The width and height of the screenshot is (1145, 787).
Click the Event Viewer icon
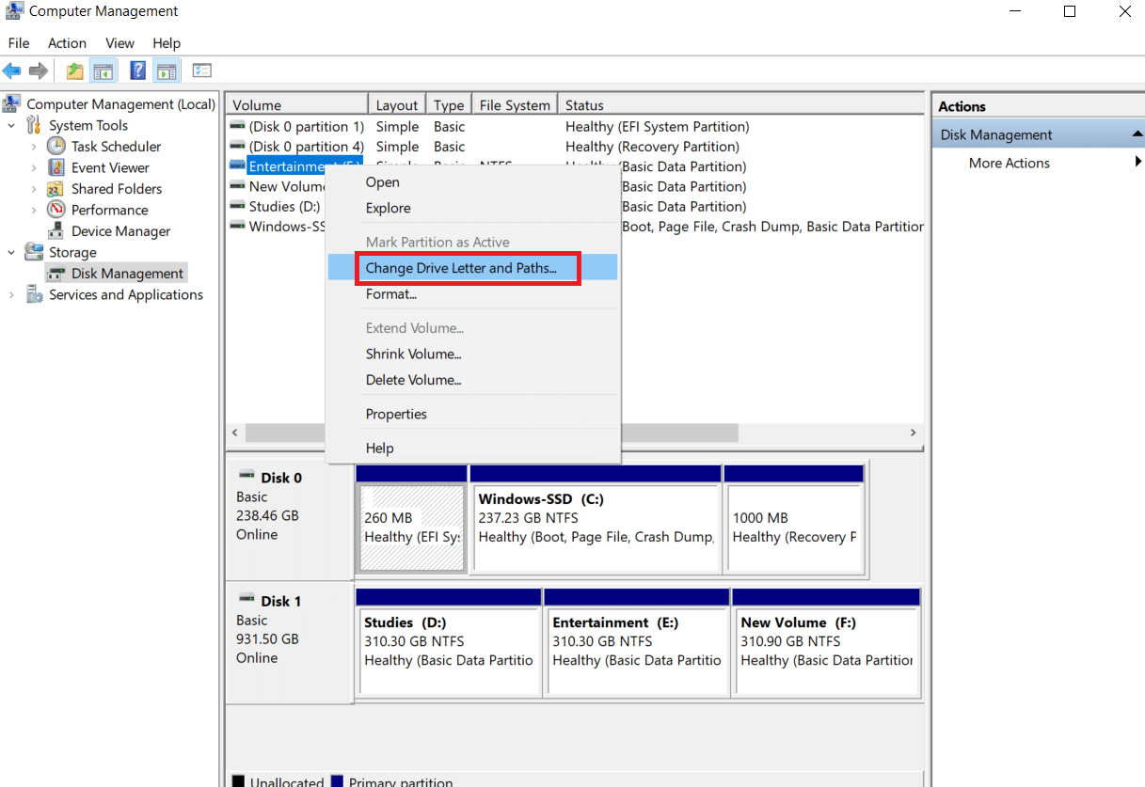[56, 167]
